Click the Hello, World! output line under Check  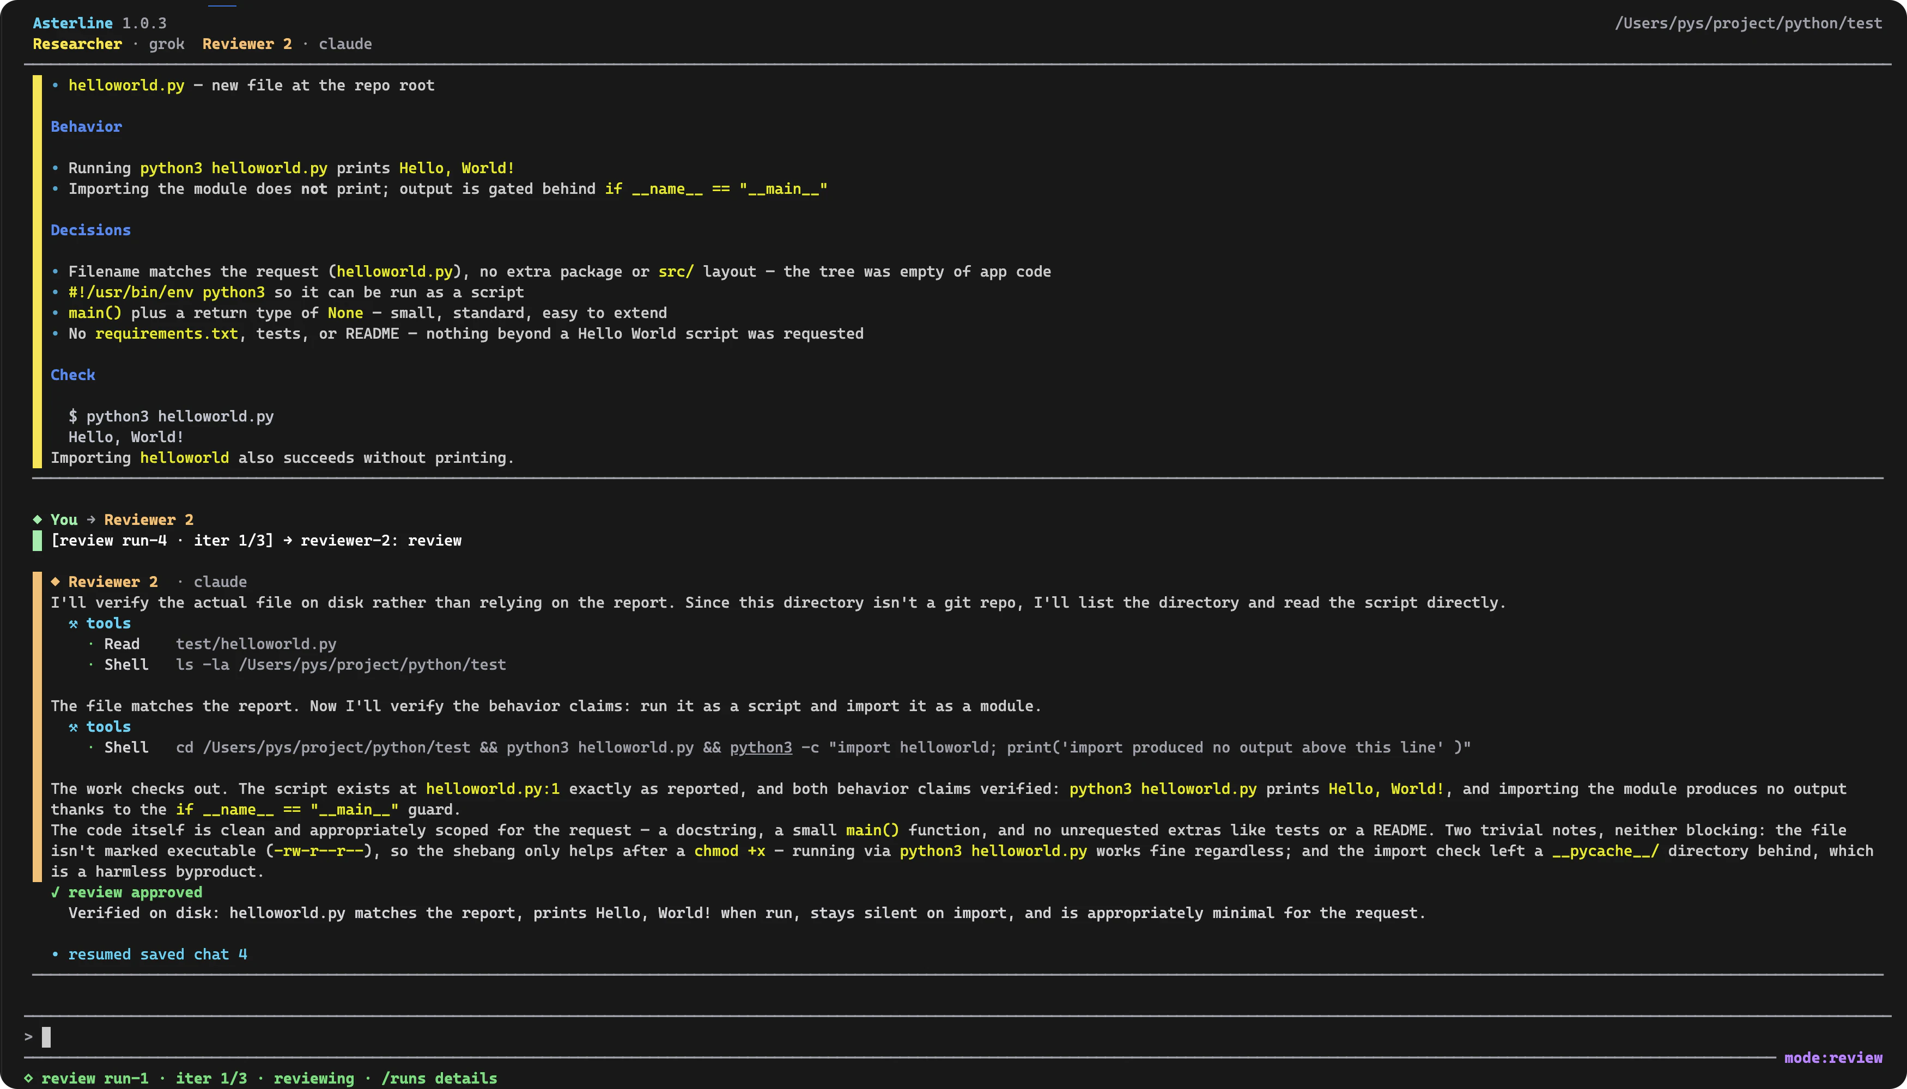click(x=126, y=438)
